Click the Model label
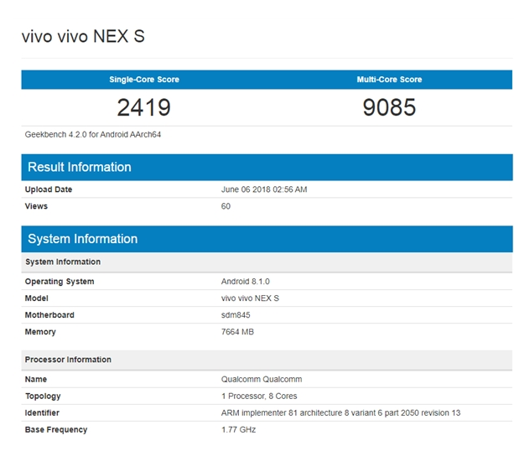The height and width of the screenshot is (451, 514). (36, 298)
